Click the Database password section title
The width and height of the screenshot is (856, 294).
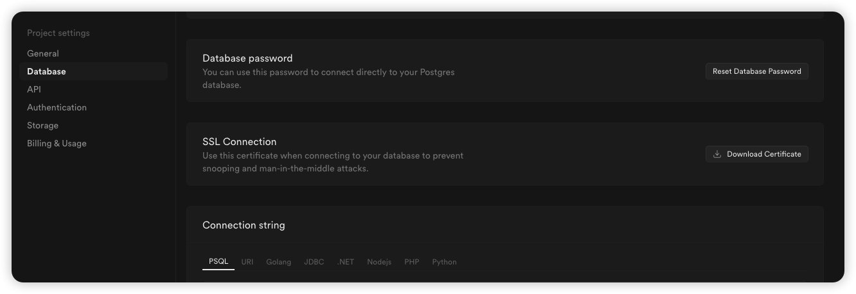pyautogui.click(x=247, y=58)
